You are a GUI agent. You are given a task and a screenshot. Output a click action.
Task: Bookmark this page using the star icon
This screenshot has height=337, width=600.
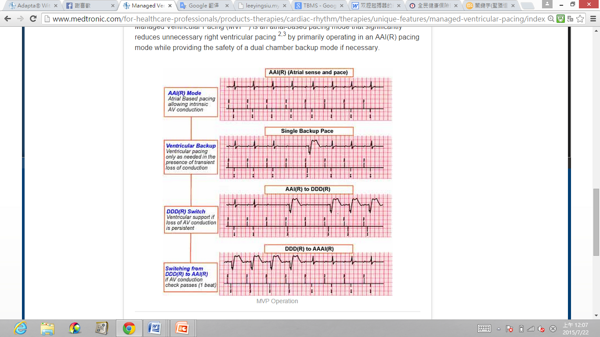(x=580, y=19)
